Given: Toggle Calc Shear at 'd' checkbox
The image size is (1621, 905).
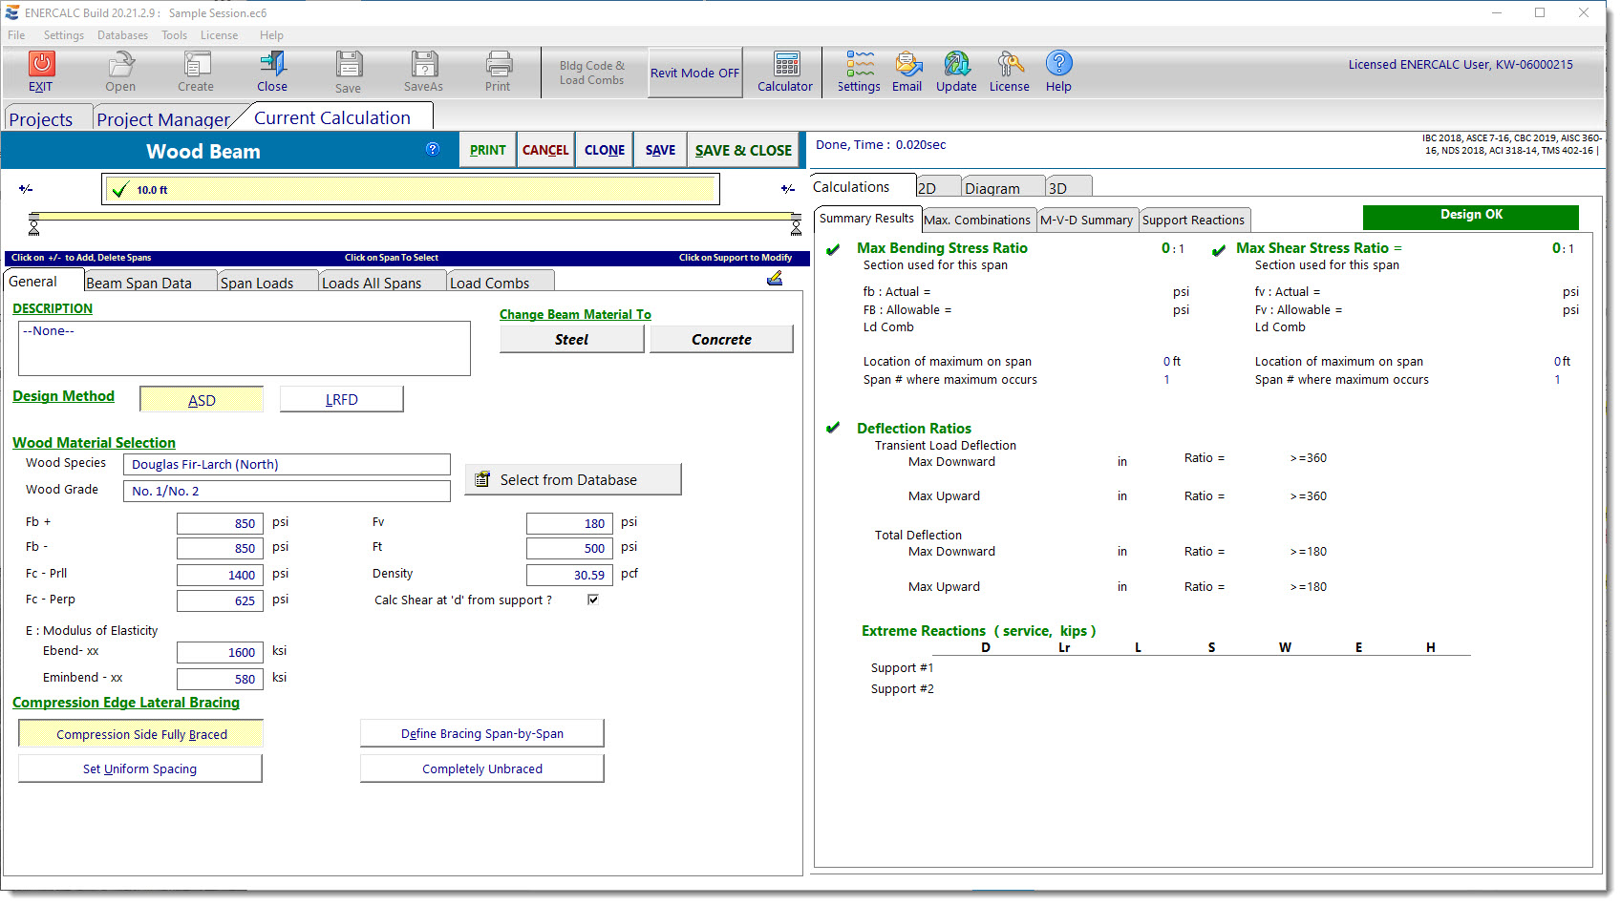Looking at the screenshot, I should tap(593, 600).
